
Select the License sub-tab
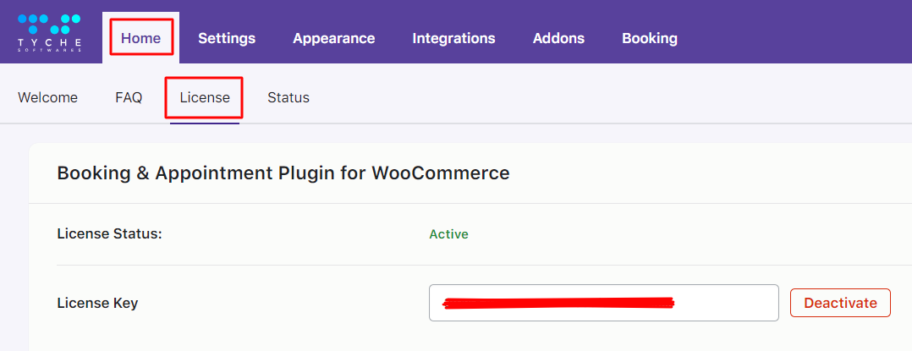pyautogui.click(x=205, y=97)
